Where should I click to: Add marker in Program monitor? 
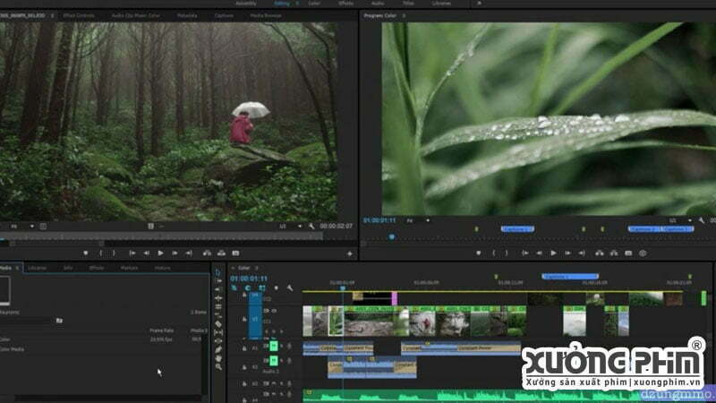point(478,253)
